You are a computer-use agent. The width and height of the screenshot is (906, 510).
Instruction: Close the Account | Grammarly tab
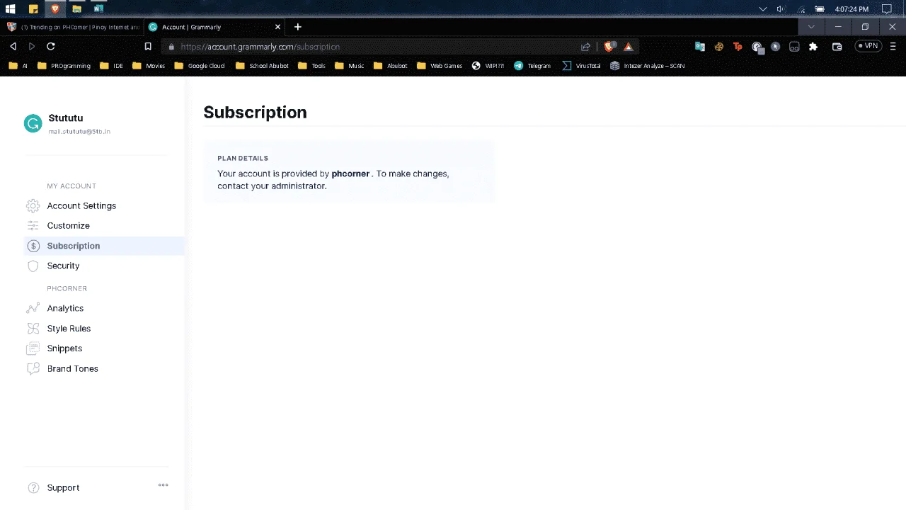point(277,27)
